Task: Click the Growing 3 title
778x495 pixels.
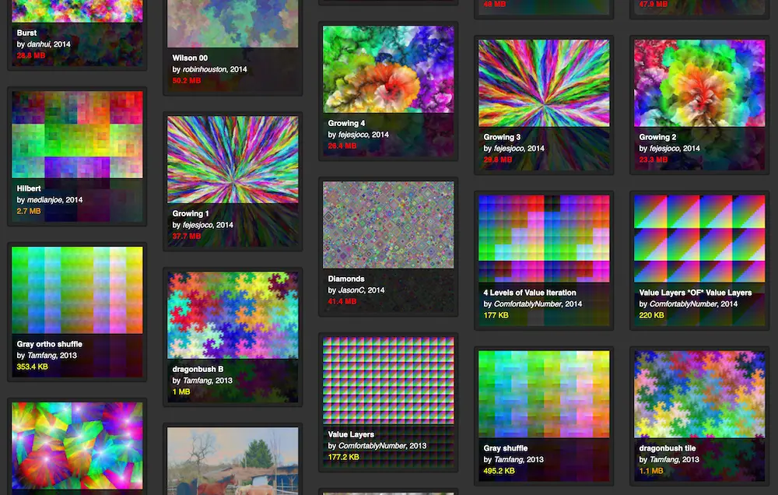Action: tap(502, 137)
